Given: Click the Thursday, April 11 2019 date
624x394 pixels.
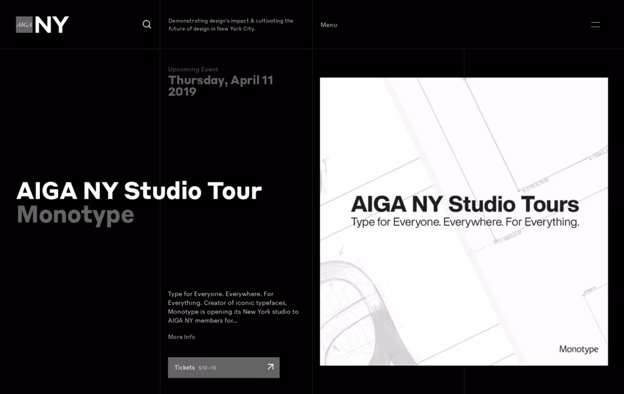Looking at the screenshot, I should click(x=220, y=86).
